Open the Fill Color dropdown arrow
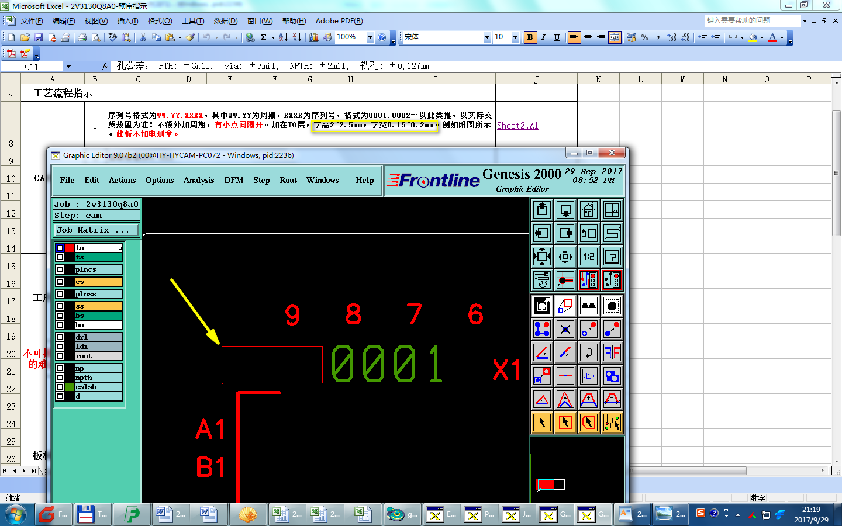 pyautogui.click(x=762, y=37)
